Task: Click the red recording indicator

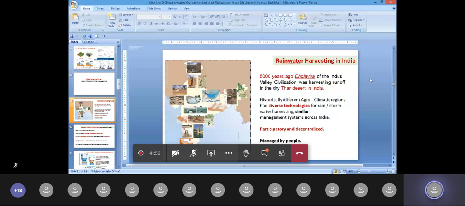Action: 141,153
